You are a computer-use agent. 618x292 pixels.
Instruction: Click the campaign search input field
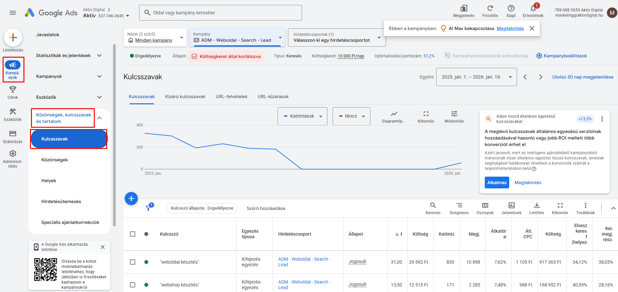(x=221, y=13)
